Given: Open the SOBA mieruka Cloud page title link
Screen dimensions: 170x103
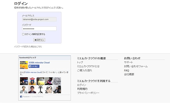Looking at the screenshot, I should coord(39,63).
